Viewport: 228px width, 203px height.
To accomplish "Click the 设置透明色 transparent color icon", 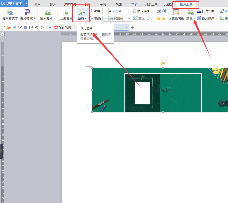I will [x=176, y=12].
